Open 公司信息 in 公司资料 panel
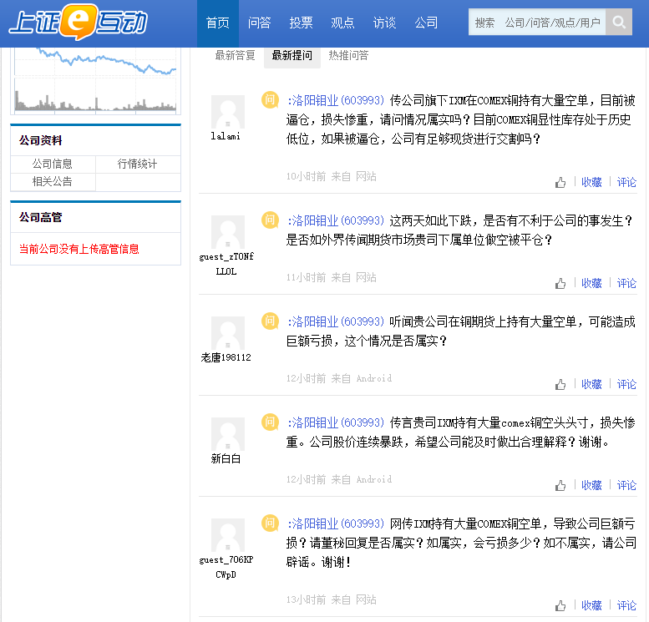 [x=53, y=164]
